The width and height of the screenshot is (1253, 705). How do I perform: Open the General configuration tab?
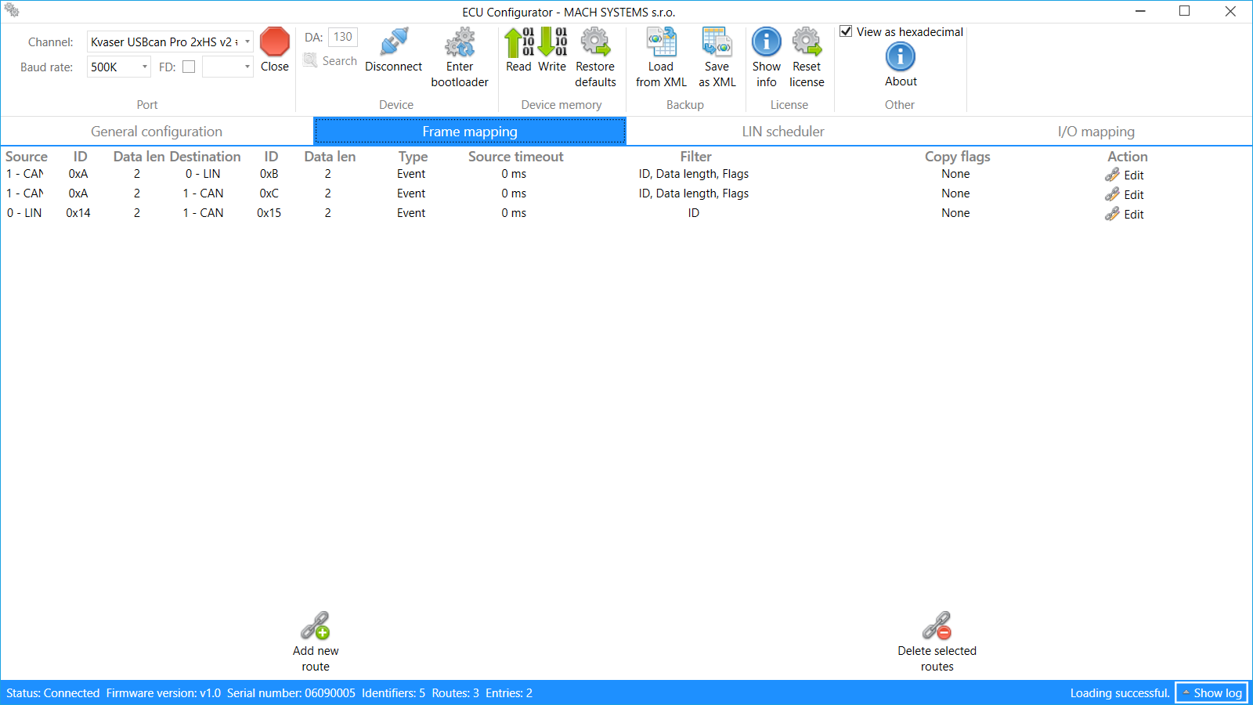click(157, 132)
